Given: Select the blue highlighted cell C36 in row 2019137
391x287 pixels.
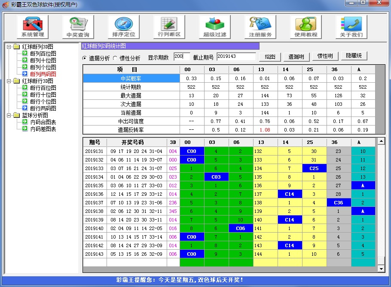Looking at the screenshot, I should [x=339, y=202].
